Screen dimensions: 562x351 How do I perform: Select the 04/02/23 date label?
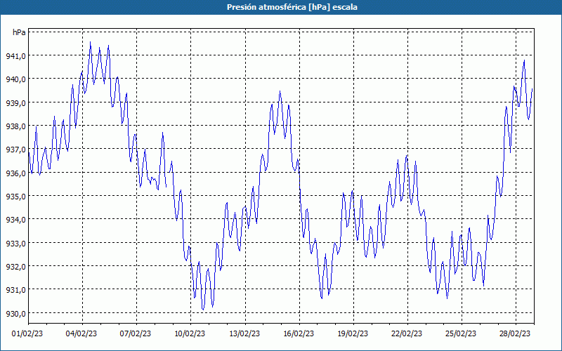point(81,334)
